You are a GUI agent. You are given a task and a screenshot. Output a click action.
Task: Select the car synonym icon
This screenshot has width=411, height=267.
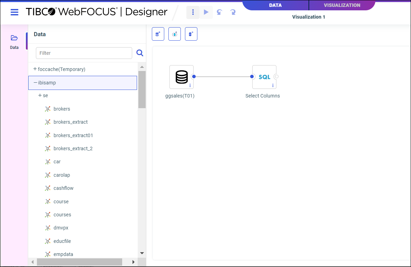click(x=47, y=162)
